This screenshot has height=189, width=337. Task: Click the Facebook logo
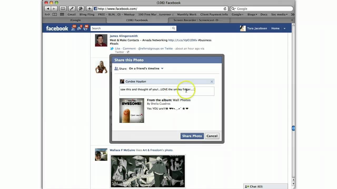tap(57, 28)
